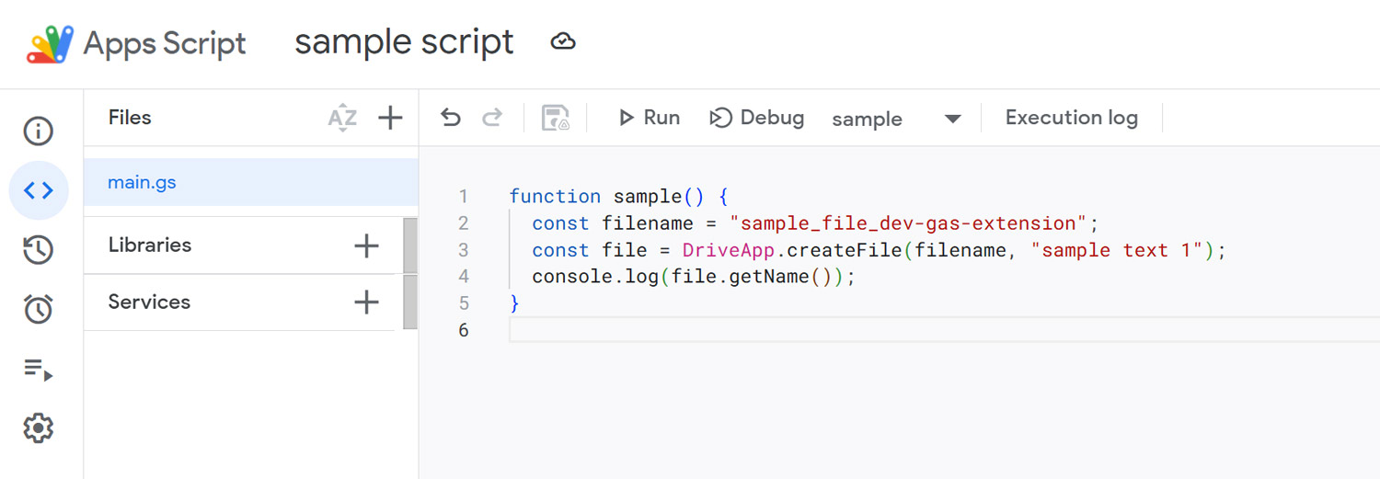Add a library with the Libraries plus
The image size is (1380, 479).
coord(366,245)
